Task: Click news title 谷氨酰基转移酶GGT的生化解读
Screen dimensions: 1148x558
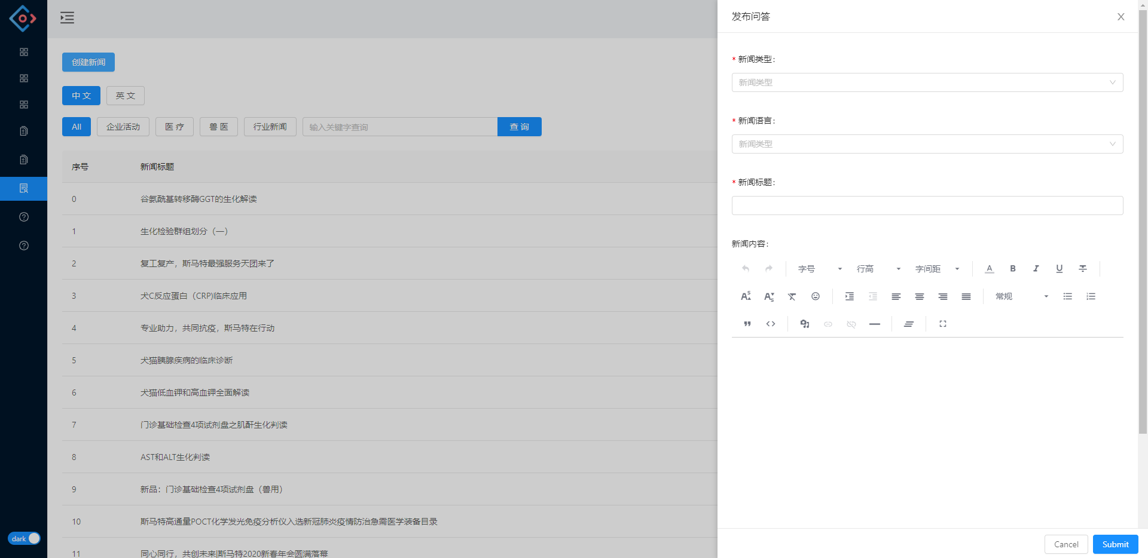Action: click(x=199, y=199)
